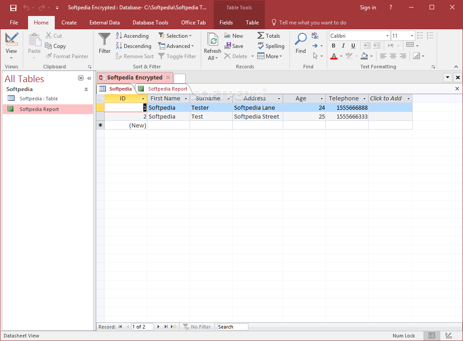This screenshot has height=341, width=463.
Task: Click the Refresh All icon
Action: [x=213, y=40]
